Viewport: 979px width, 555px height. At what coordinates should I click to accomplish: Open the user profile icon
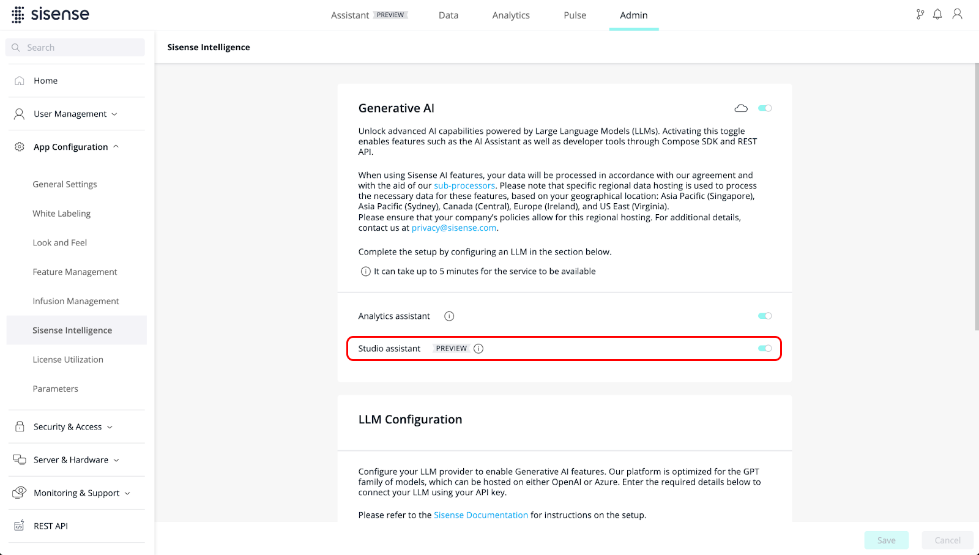[958, 14]
